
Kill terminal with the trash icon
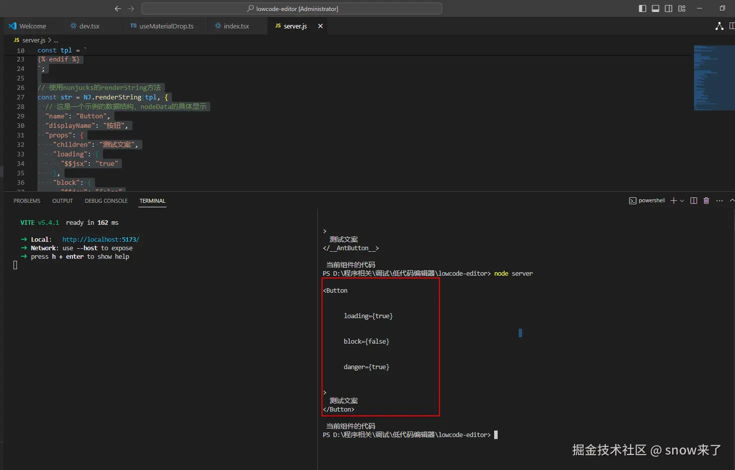(706, 201)
